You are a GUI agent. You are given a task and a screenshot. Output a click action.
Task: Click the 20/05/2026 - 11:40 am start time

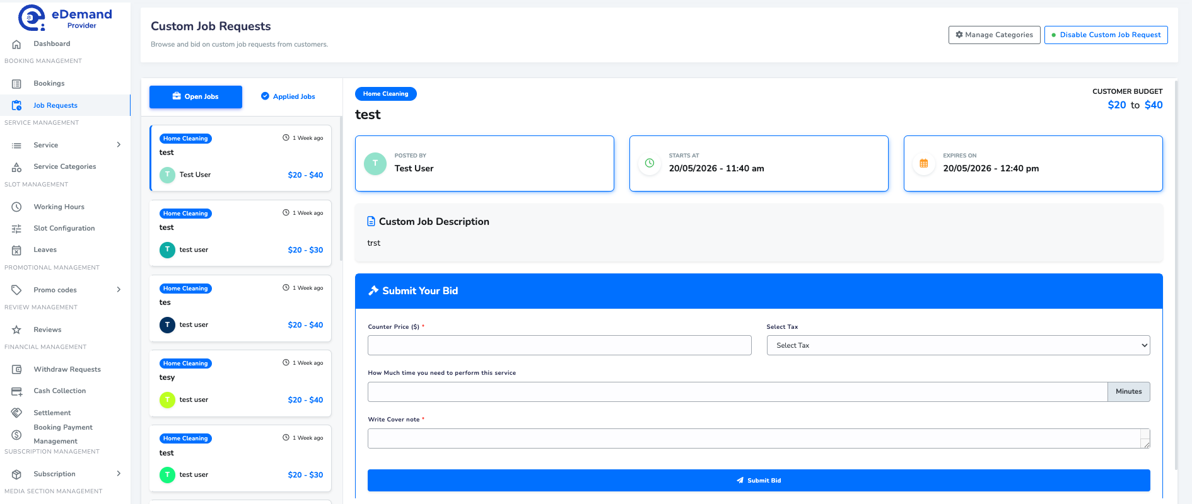716,168
